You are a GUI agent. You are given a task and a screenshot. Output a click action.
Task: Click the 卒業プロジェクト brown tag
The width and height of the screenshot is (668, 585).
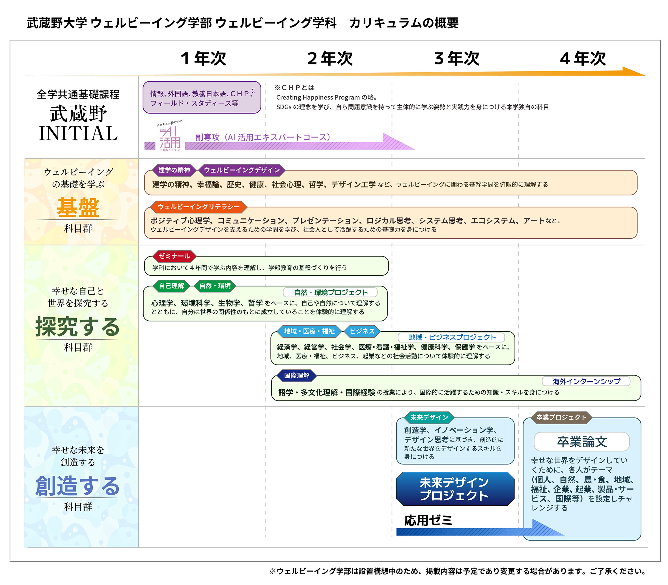[561, 417]
